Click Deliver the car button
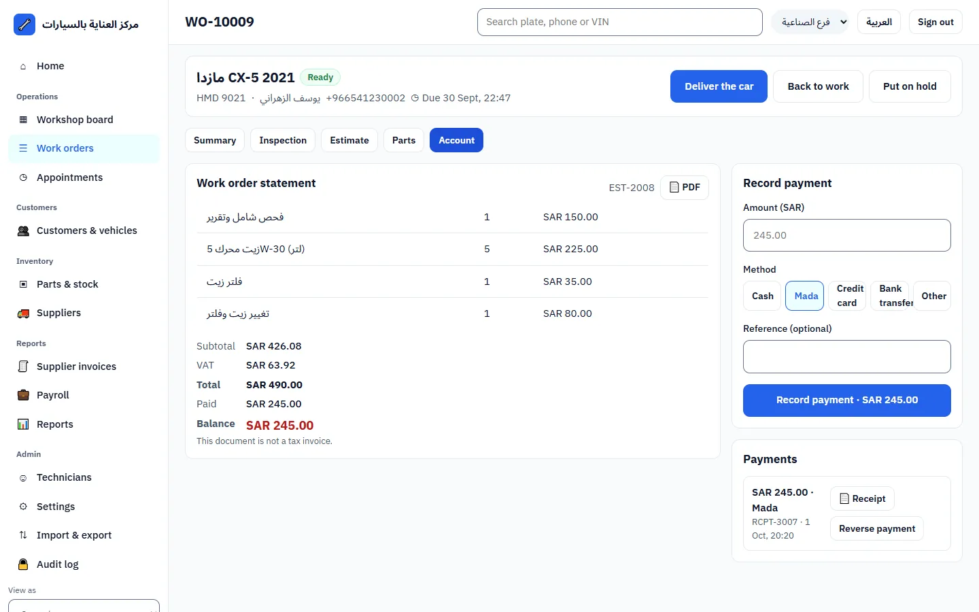The width and height of the screenshot is (979, 612). (x=719, y=86)
